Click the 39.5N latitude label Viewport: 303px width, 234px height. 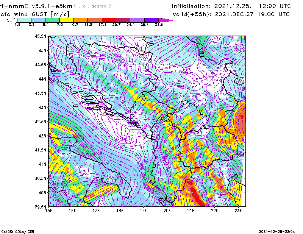tap(41, 207)
